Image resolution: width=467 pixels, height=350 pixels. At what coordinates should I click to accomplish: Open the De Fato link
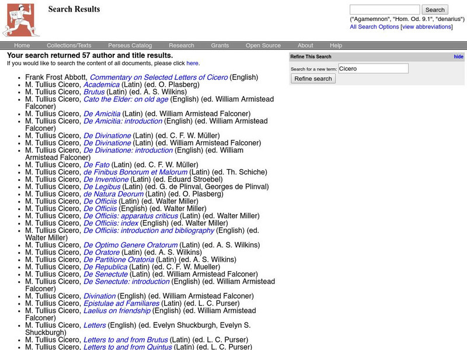pyautogui.click(x=96, y=165)
